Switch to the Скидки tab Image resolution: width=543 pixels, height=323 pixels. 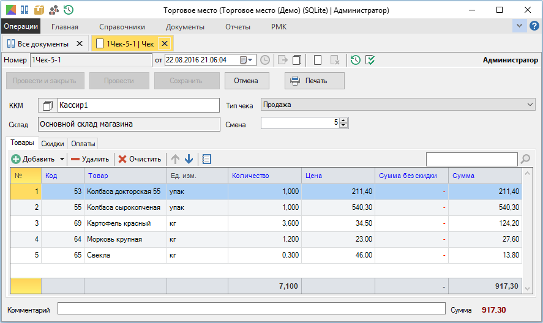(53, 144)
